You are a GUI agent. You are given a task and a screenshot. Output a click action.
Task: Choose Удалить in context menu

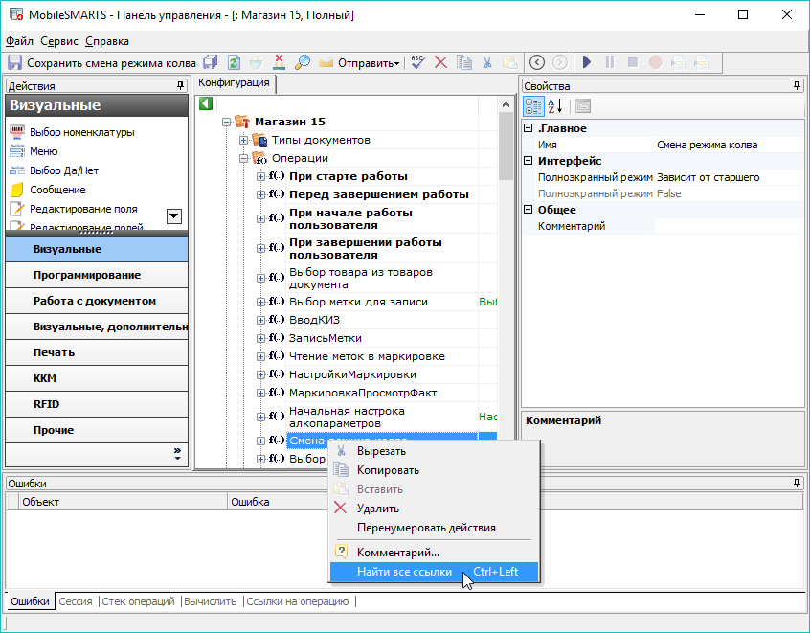tap(434, 509)
